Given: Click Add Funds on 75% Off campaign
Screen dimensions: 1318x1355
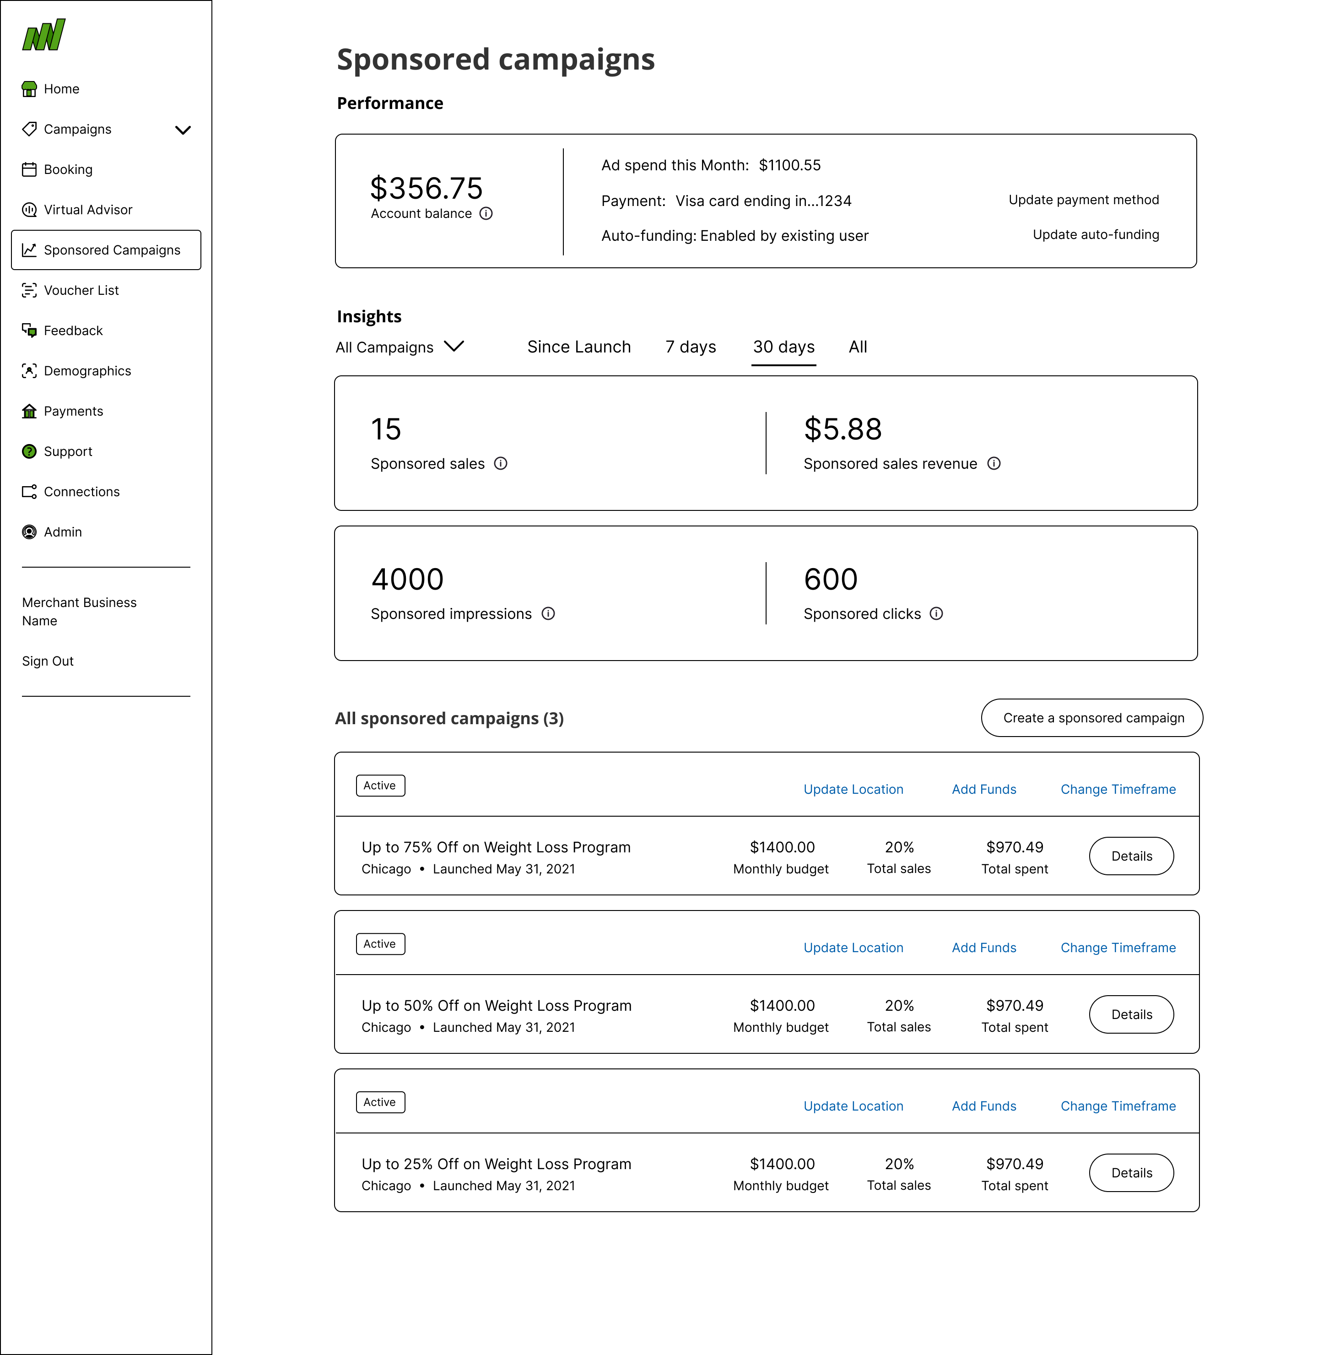Looking at the screenshot, I should pyautogui.click(x=983, y=789).
